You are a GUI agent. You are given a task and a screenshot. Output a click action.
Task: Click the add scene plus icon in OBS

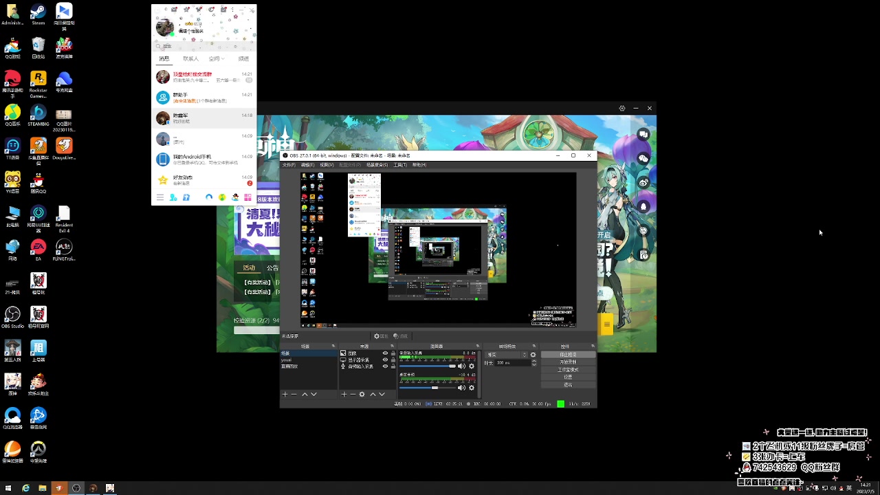tap(285, 394)
